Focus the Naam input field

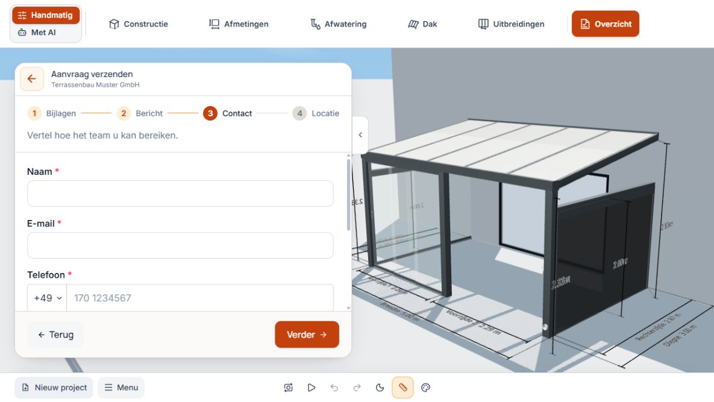[180, 193]
